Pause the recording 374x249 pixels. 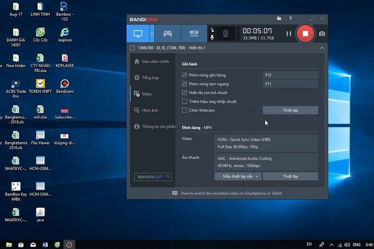(289, 34)
